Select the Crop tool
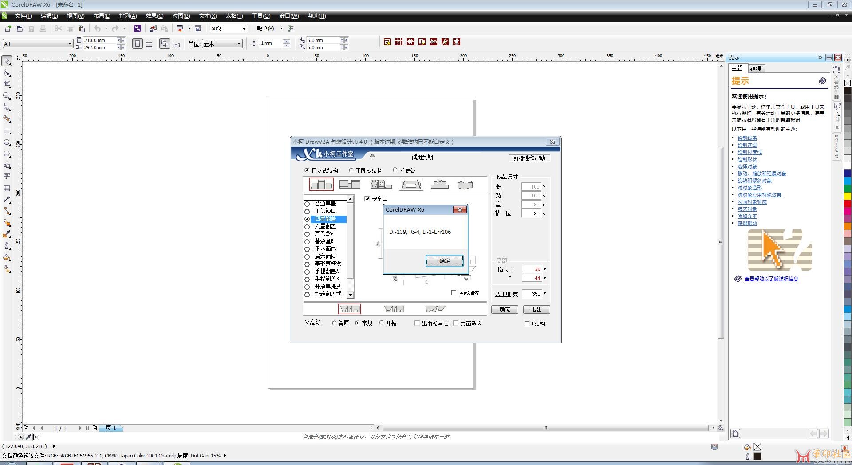852x465 pixels. tap(7, 84)
